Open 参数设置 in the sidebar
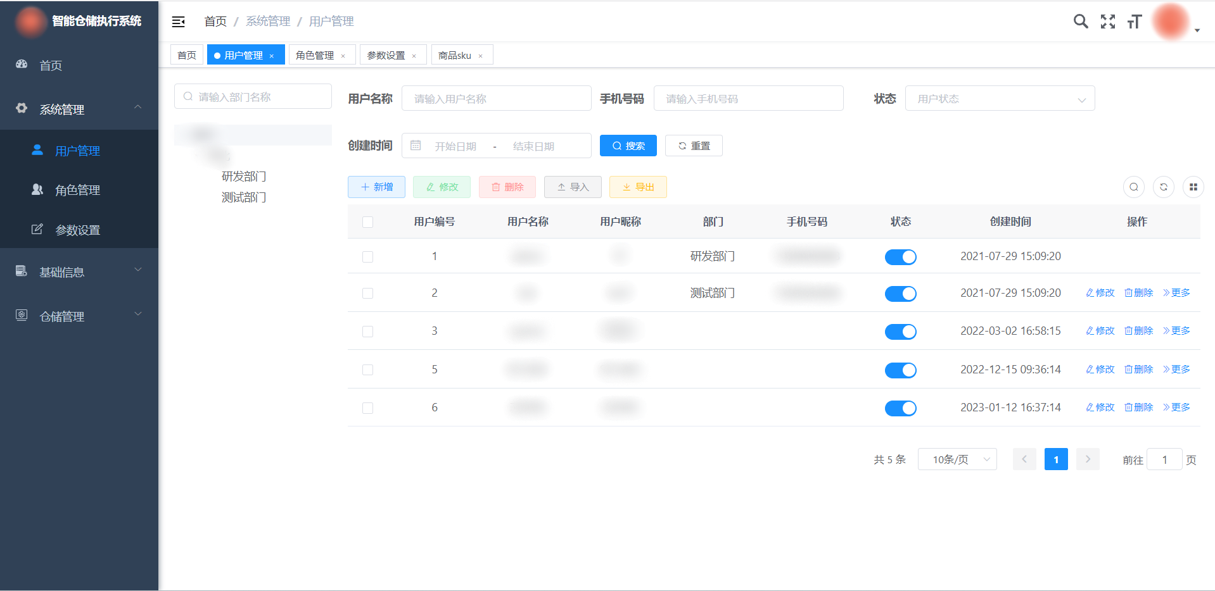 79,230
